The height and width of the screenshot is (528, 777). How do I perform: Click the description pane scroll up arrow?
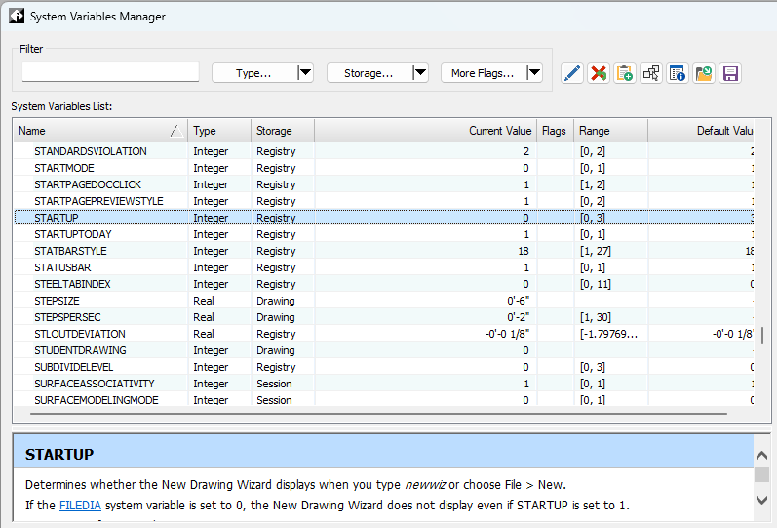pos(761,455)
